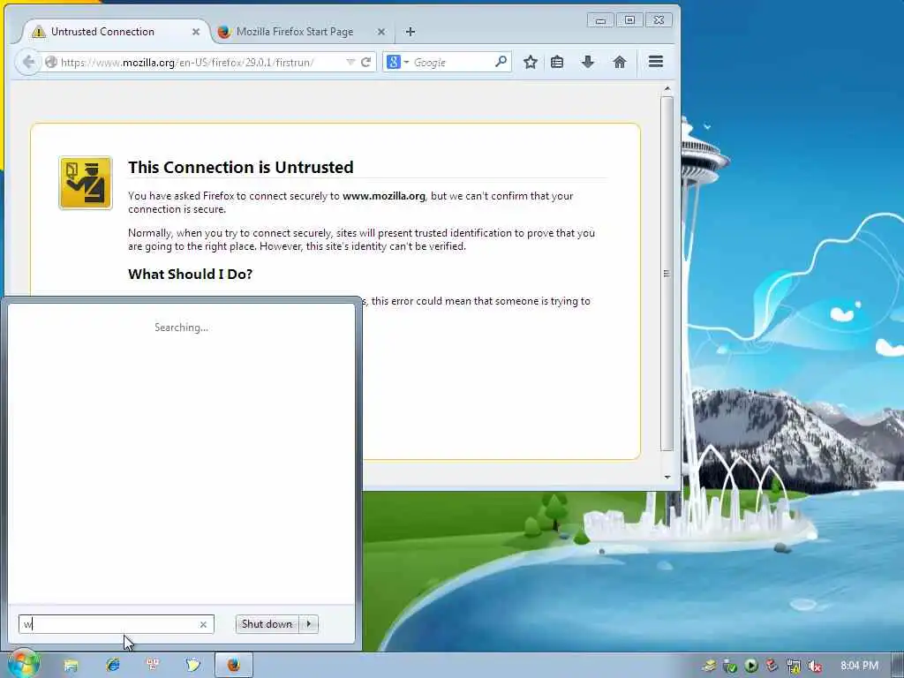Viewport: 904px width, 678px height.
Task: Bookmark this page with the star icon
Action: 531,63
